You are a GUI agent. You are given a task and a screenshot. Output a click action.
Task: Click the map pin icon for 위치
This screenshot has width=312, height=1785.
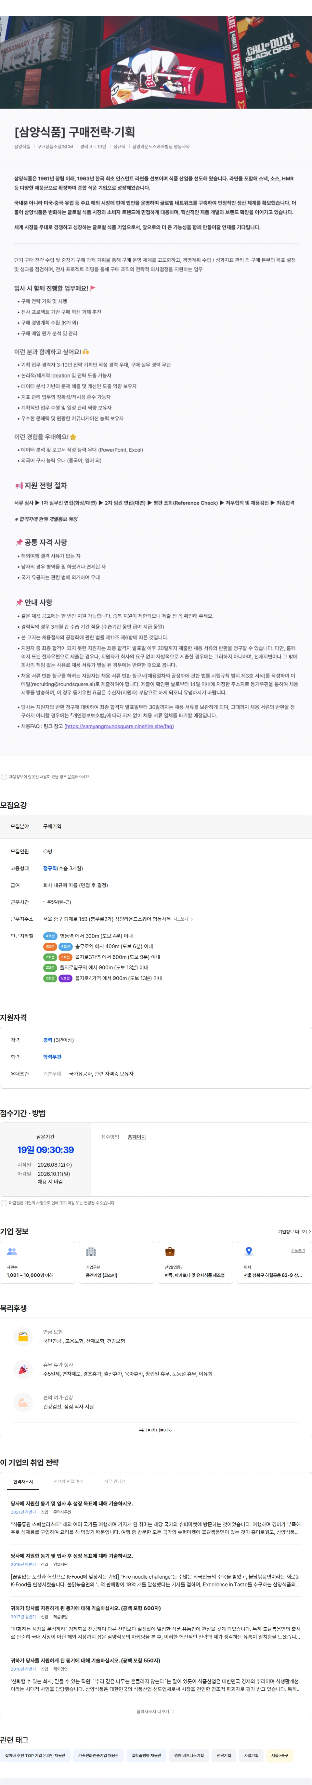(x=249, y=1252)
